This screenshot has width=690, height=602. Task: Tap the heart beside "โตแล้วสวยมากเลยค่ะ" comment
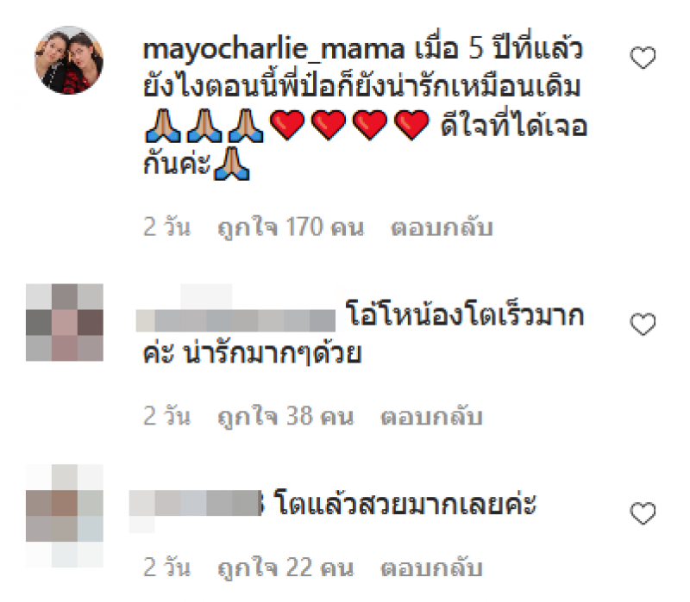[643, 513]
